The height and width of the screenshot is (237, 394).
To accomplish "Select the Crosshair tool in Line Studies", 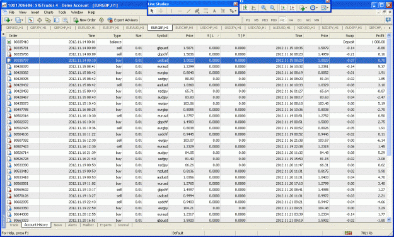I will coord(161,11).
